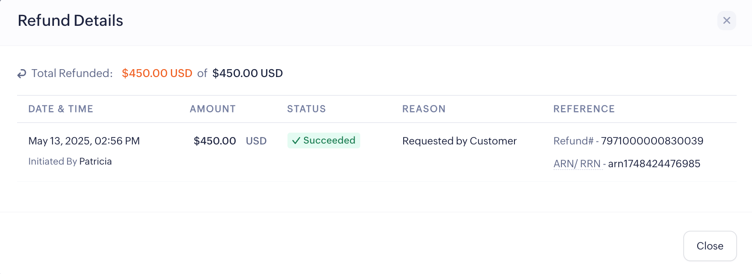This screenshot has width=752, height=274.
Task: Click the orange $450.00 USD refunded amount
Action: point(157,73)
